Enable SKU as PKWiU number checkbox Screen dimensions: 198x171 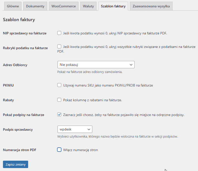pos(59,85)
